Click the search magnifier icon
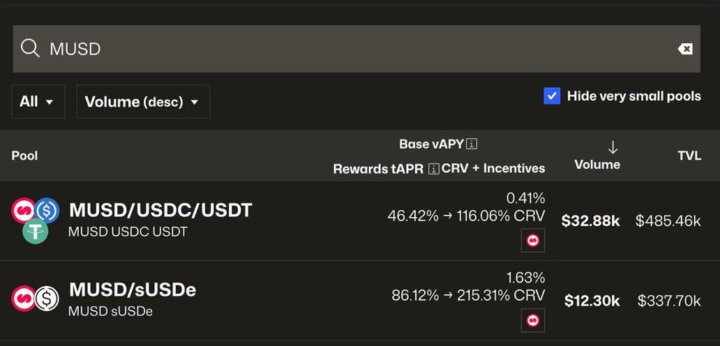The height and width of the screenshot is (346, 720). 30,48
